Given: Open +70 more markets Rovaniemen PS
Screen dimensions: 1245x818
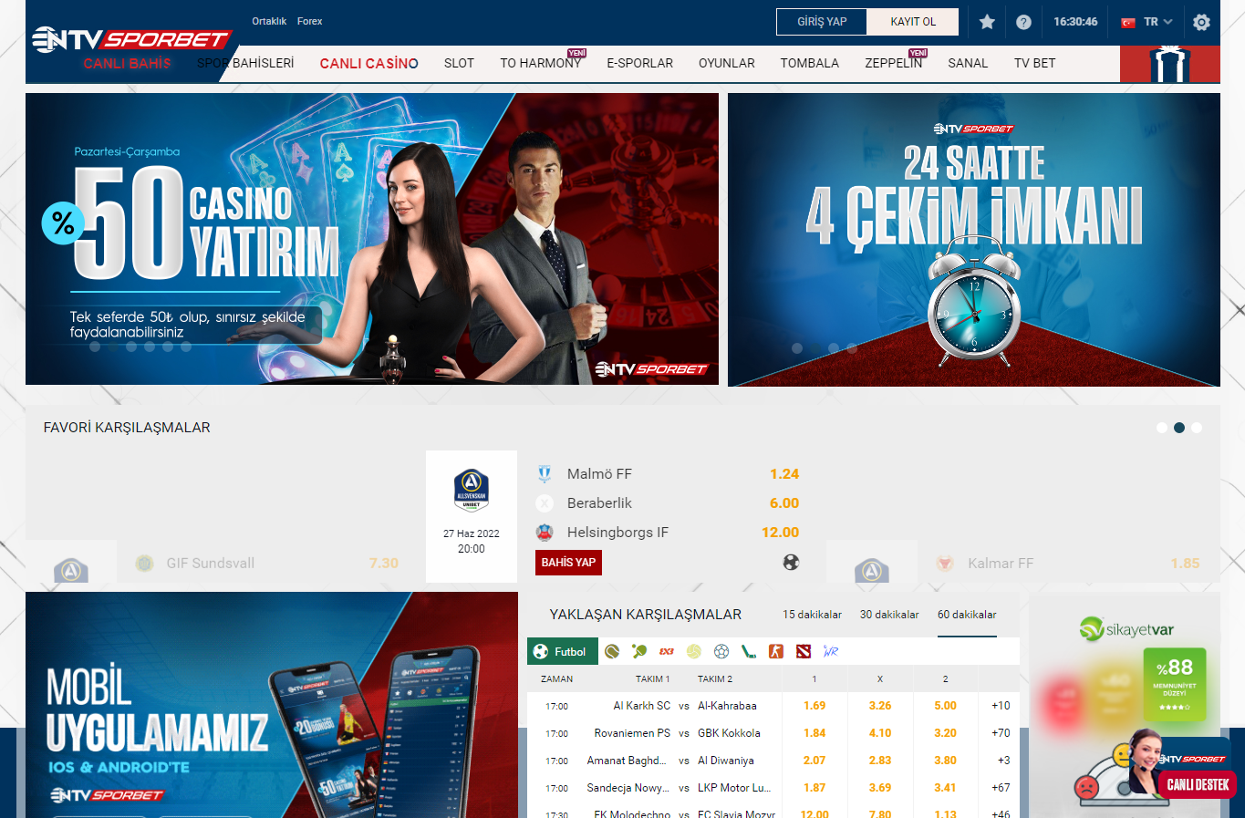Looking at the screenshot, I should 1001,733.
